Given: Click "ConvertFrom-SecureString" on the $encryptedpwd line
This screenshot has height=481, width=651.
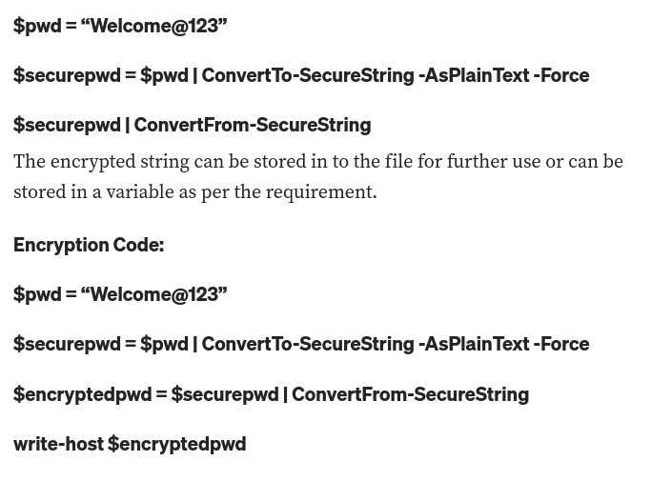Looking at the screenshot, I should (410, 394).
